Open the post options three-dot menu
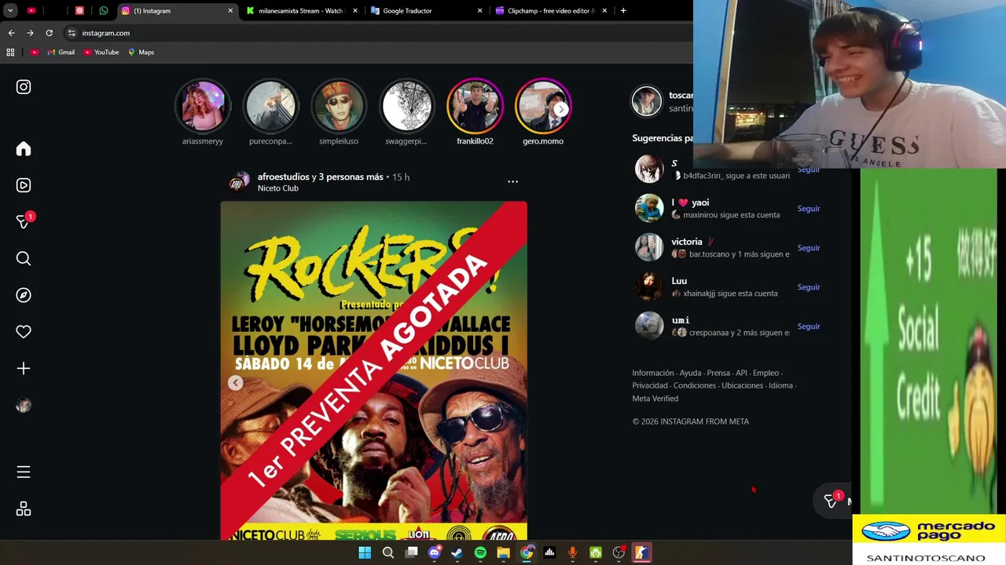The width and height of the screenshot is (1006, 565). coord(512,181)
